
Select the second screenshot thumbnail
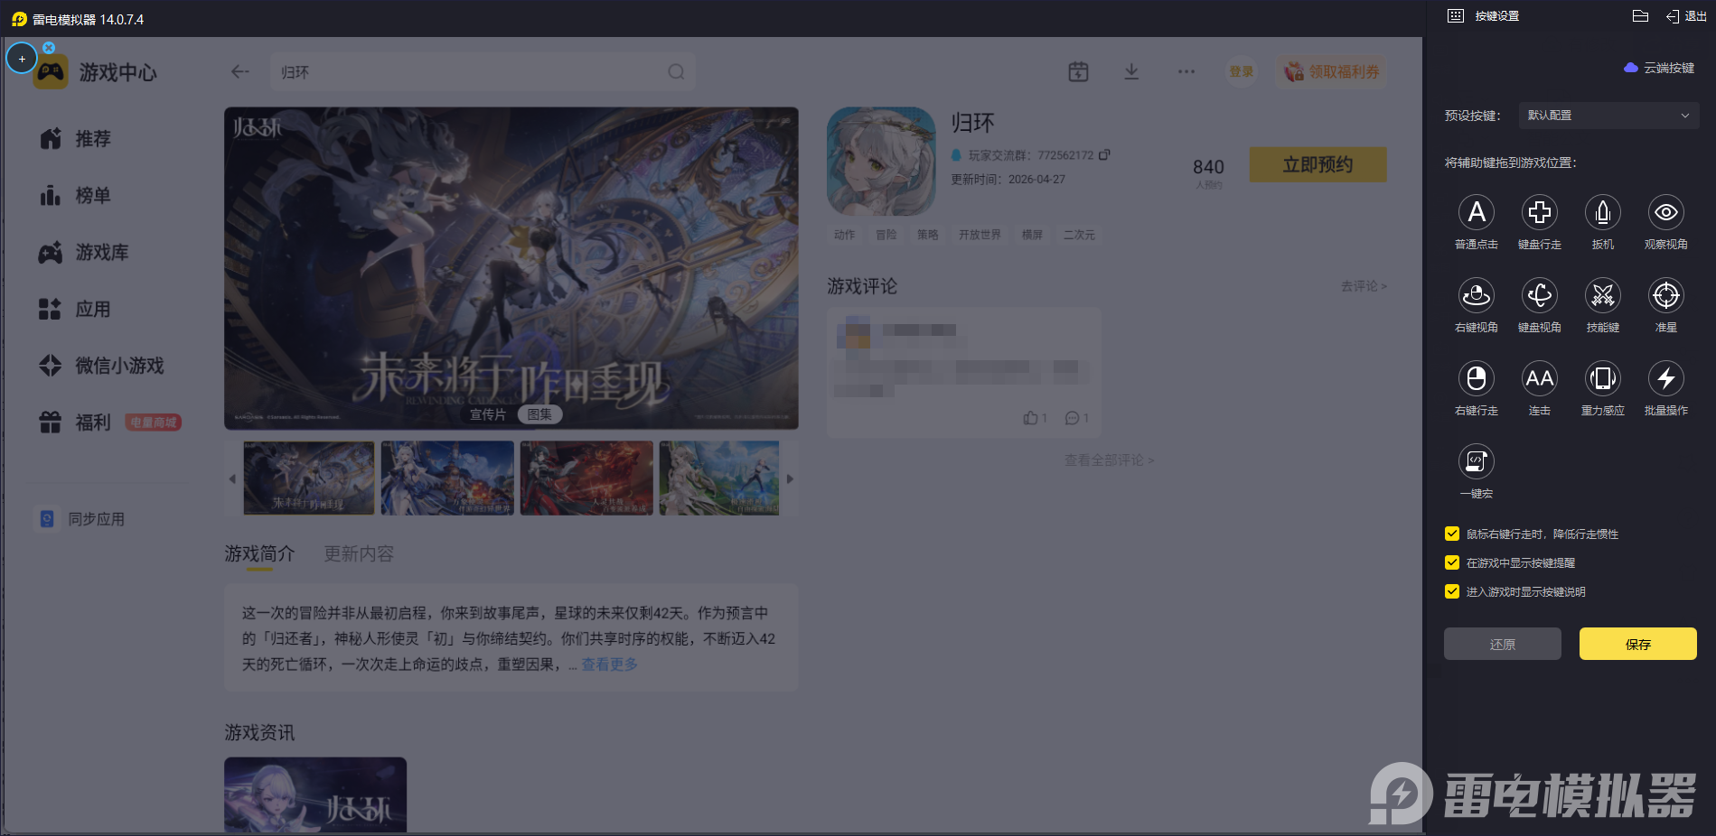tap(447, 478)
